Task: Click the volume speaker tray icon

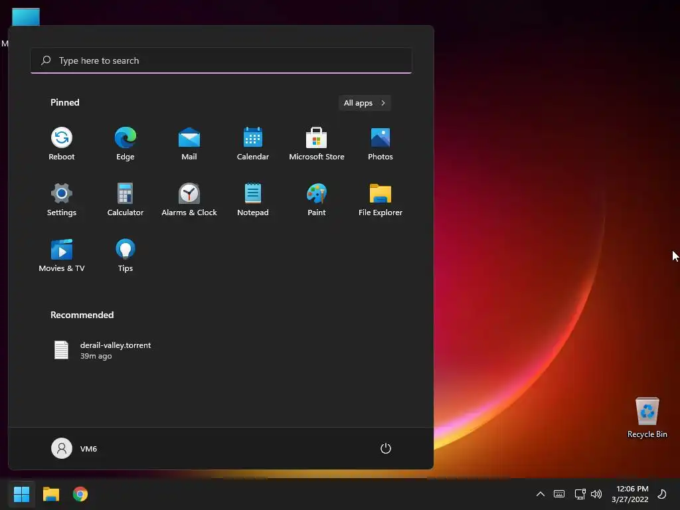Action: [596, 494]
